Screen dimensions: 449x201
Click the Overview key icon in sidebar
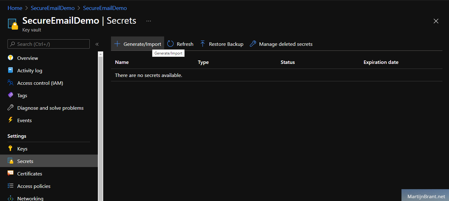click(x=11, y=58)
